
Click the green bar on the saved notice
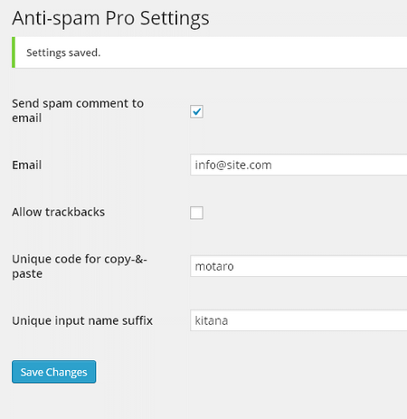coord(14,52)
